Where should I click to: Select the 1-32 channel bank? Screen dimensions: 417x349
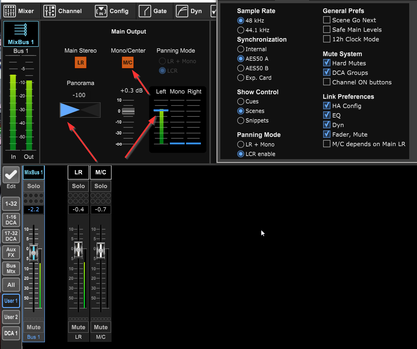coord(11,204)
